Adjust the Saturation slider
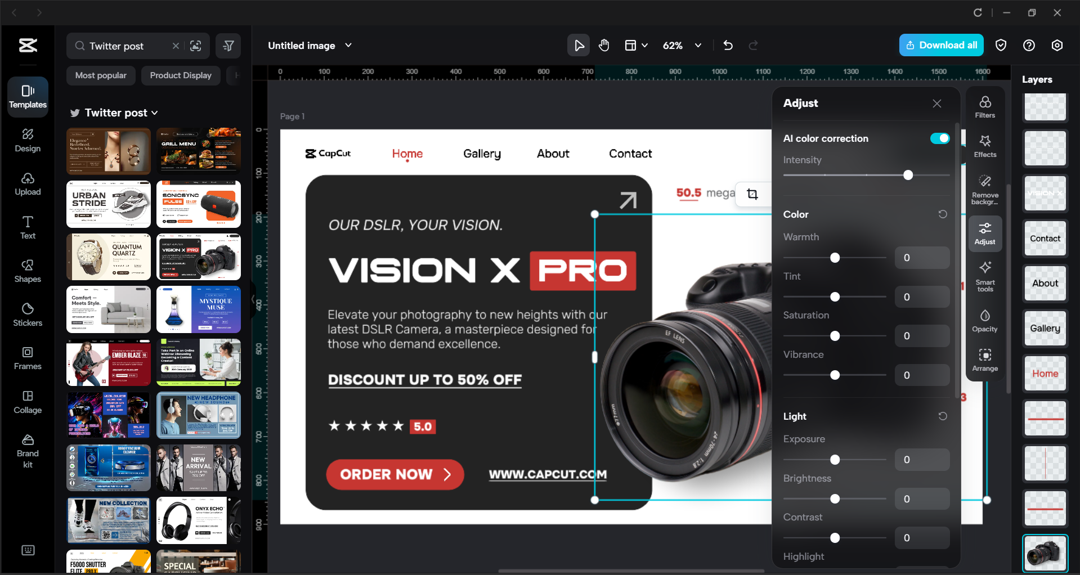The width and height of the screenshot is (1080, 575). tap(835, 336)
